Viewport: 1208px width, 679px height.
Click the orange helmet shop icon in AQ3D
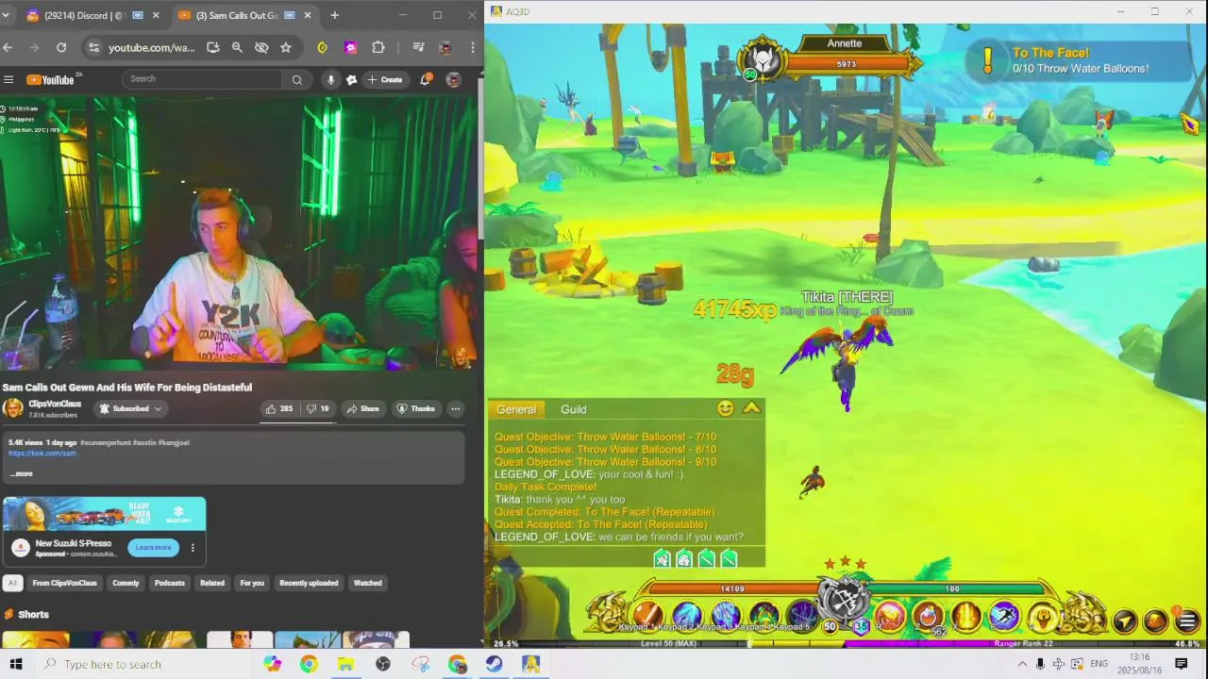(1156, 621)
